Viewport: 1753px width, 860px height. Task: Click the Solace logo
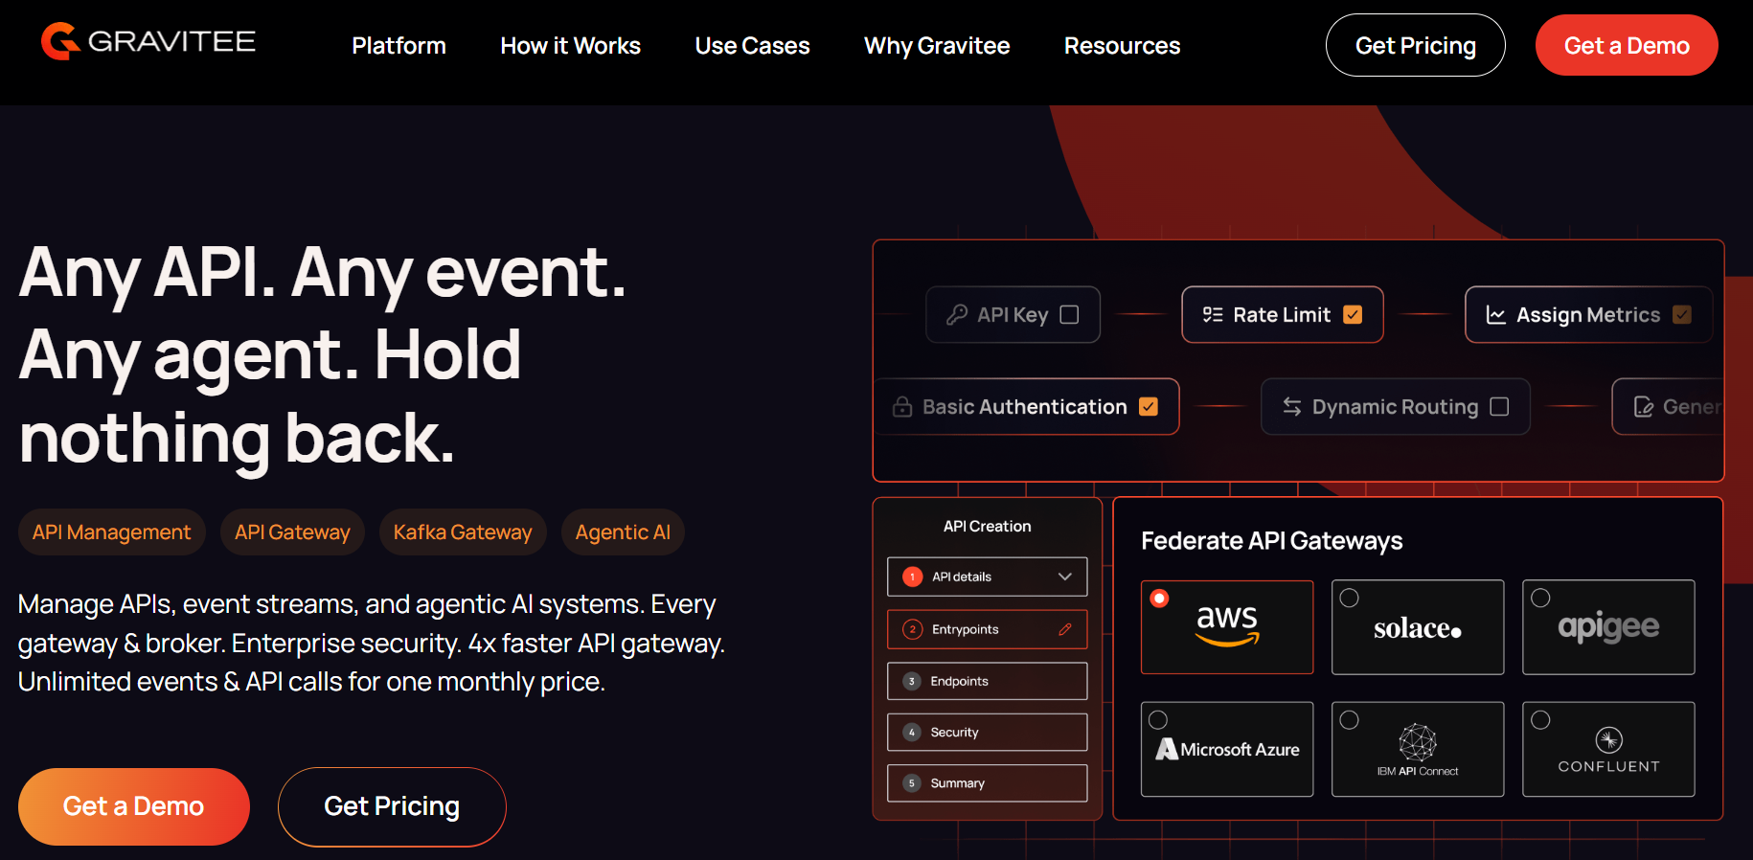pyautogui.click(x=1418, y=628)
